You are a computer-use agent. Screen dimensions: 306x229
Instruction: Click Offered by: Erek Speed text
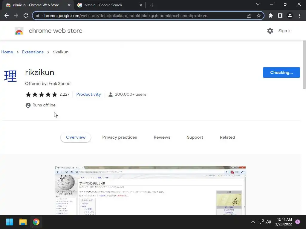coord(48,83)
